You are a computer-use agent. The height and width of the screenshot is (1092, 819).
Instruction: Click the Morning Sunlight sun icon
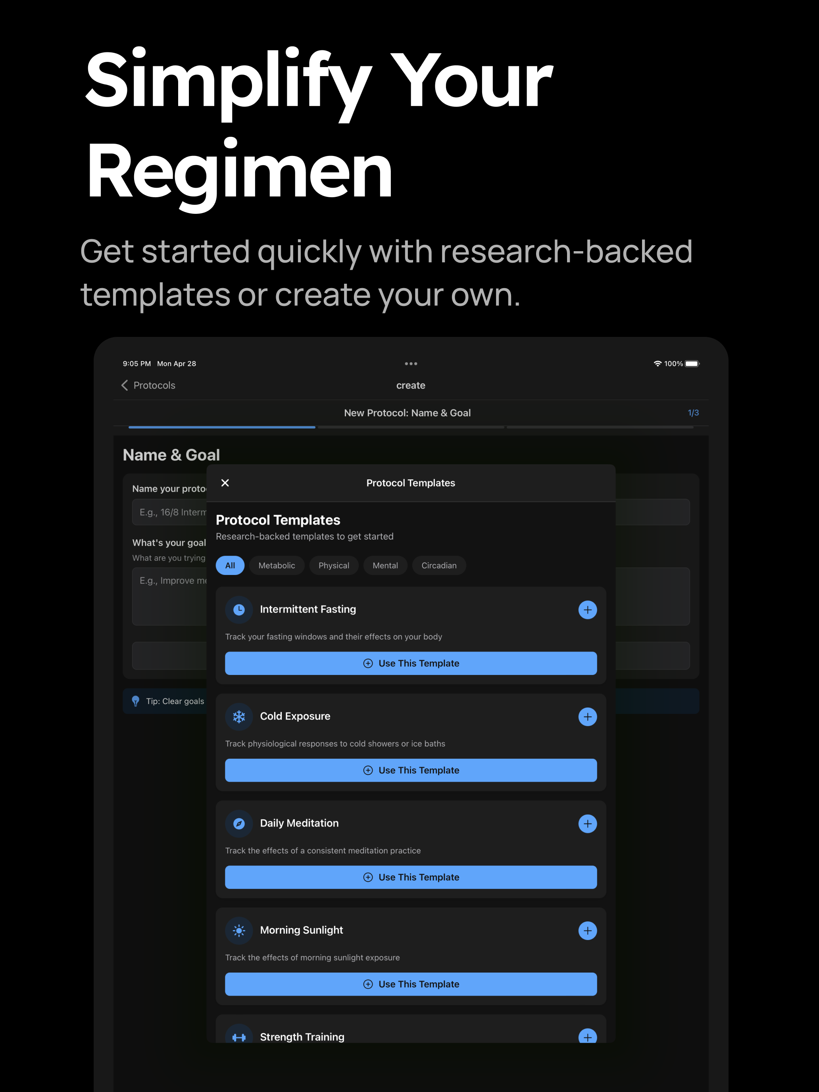(239, 931)
